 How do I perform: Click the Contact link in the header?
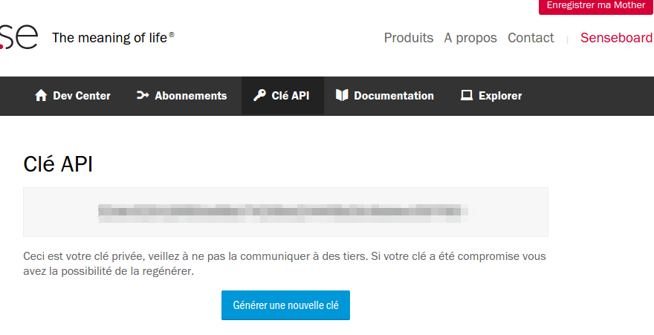531,38
